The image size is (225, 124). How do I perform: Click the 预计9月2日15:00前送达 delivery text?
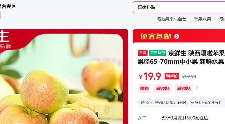coord(185,118)
